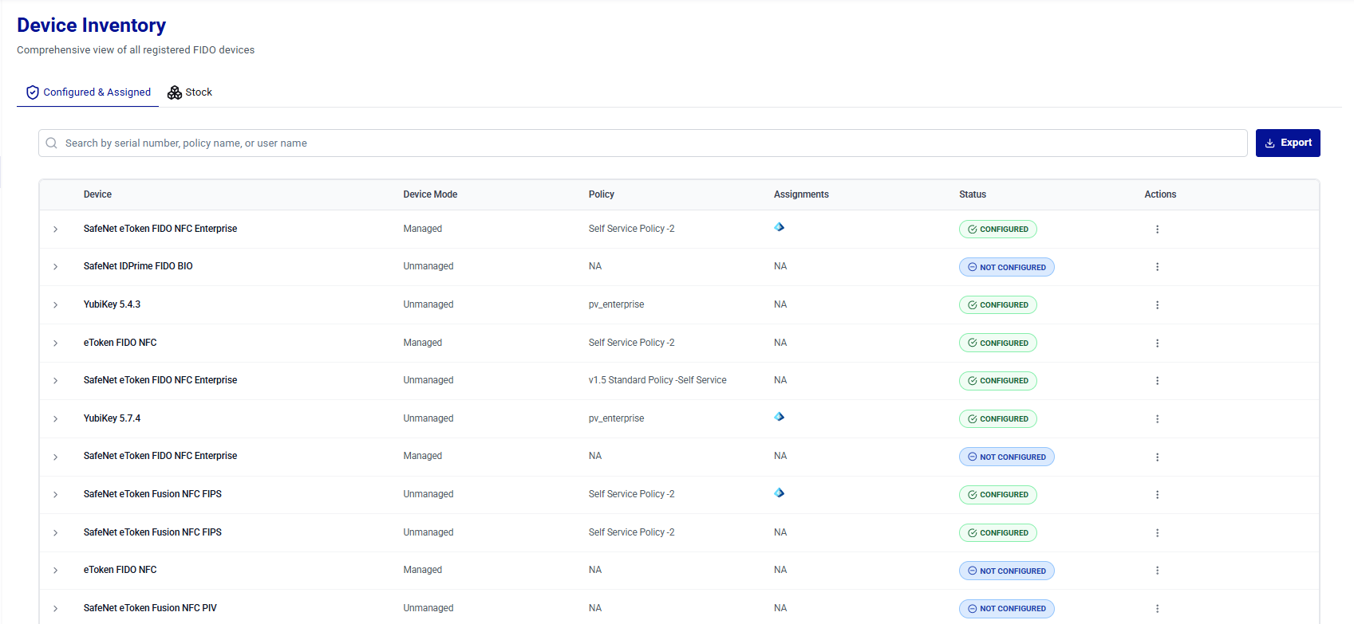Viewport: 1354px width, 624px height.
Task: Expand Fusion NFC FIPS row showing an assignment icon
Action: tap(55, 495)
